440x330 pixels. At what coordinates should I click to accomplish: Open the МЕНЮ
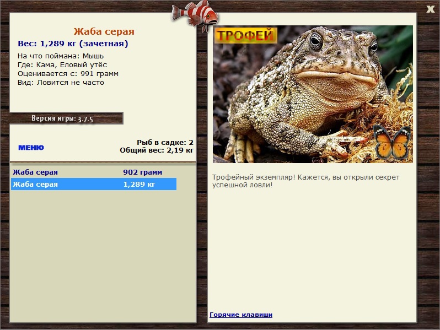[x=31, y=148]
